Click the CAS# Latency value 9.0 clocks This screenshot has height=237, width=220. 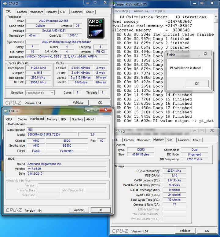click(174, 180)
